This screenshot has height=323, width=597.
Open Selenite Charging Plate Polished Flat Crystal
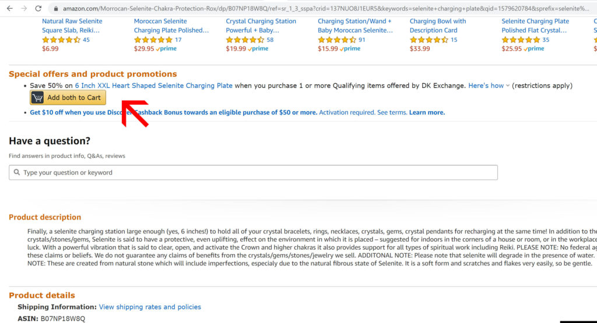535,26
